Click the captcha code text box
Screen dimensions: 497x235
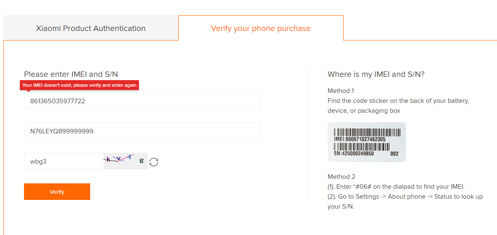tap(62, 161)
